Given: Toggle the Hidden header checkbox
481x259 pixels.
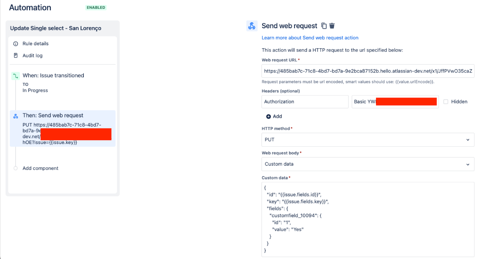Looking at the screenshot, I should [x=446, y=102].
